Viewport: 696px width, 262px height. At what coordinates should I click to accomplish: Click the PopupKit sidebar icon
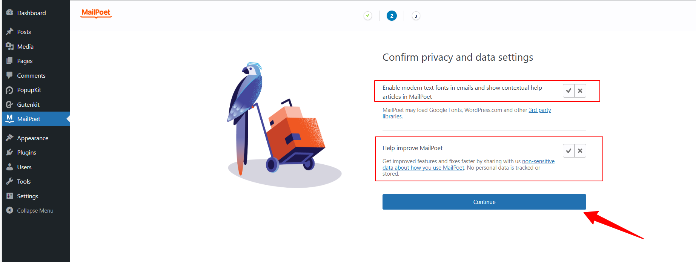point(10,90)
